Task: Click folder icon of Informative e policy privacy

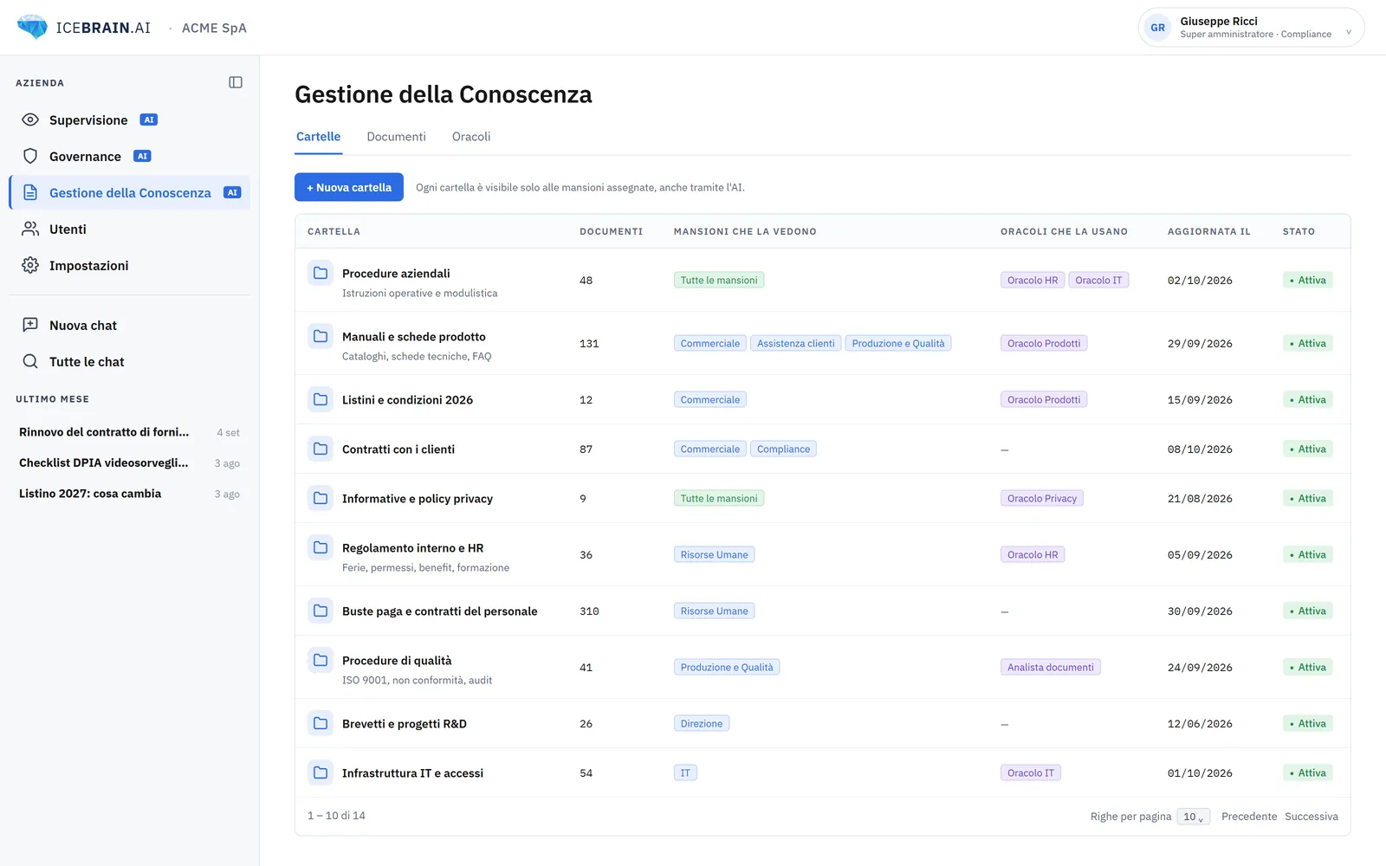Action: [321, 498]
